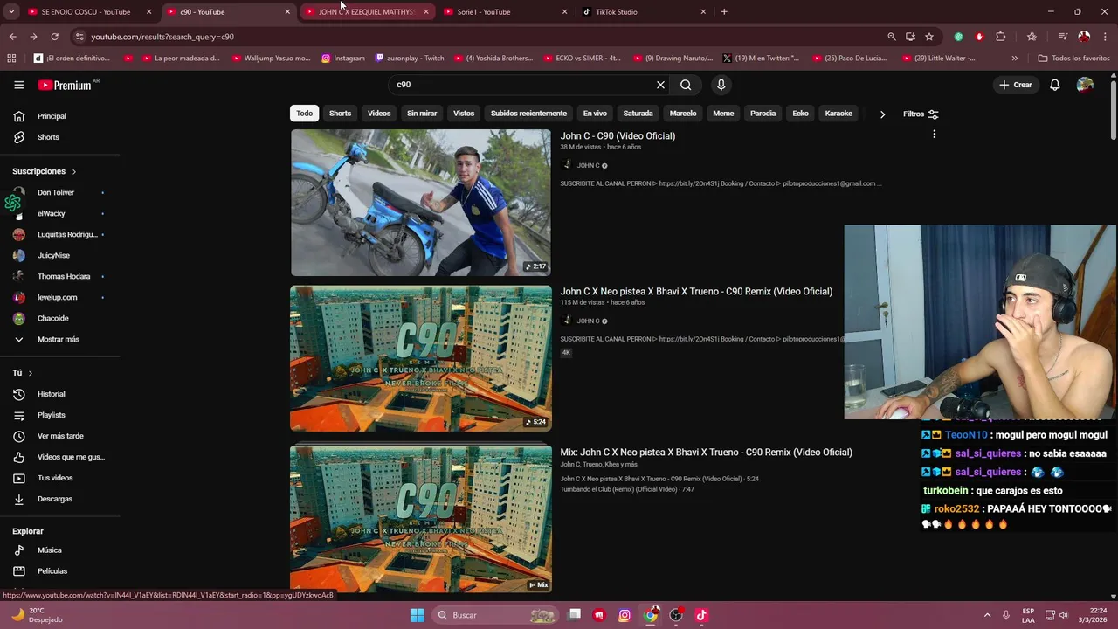This screenshot has height=629, width=1118.
Task: Run search with magnifying glass button
Action: click(686, 85)
